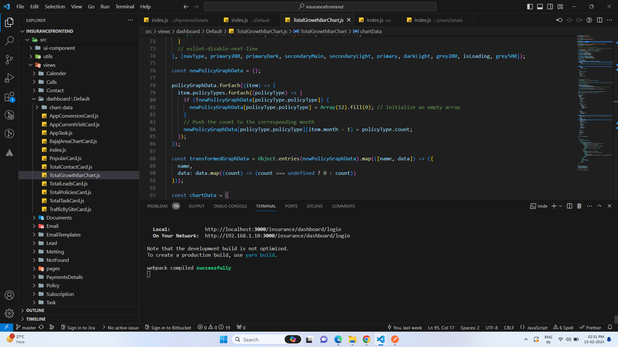Click the Prettier status button

[x=590, y=327]
